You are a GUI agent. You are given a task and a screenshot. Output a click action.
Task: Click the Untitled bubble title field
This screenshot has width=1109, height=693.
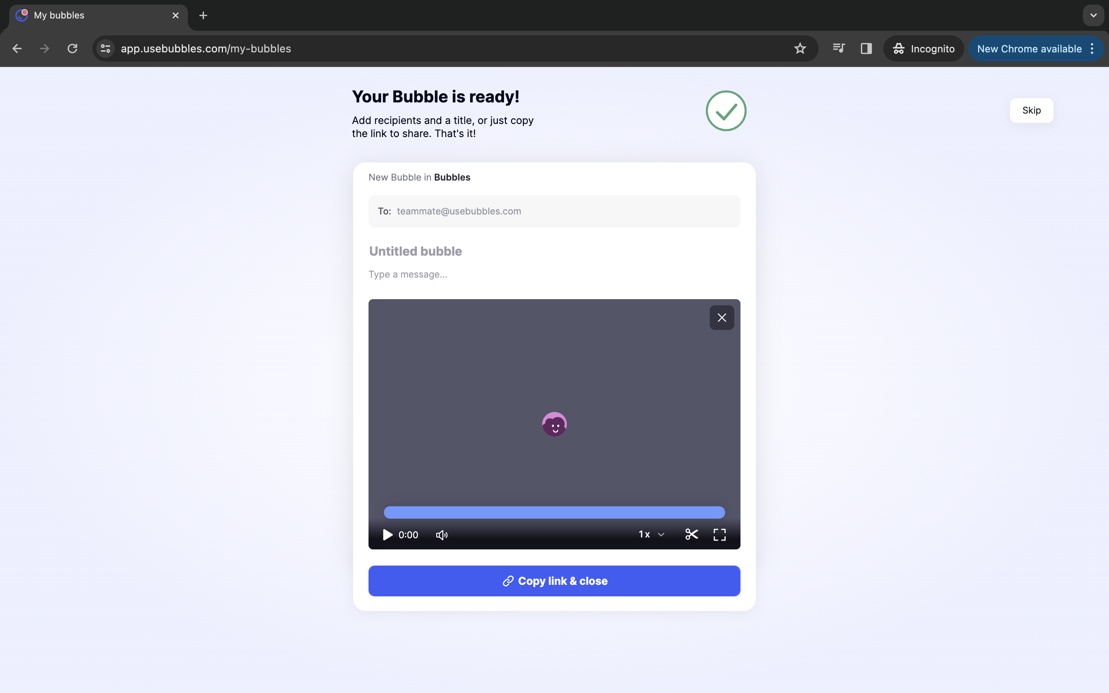point(416,251)
